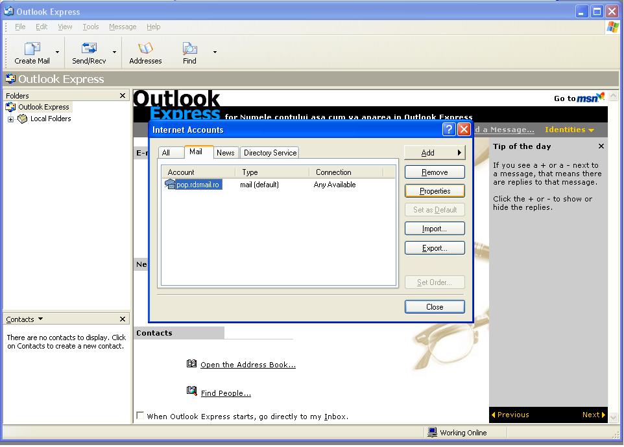Open the Help menu
The height and width of the screenshot is (447, 624).
(153, 27)
